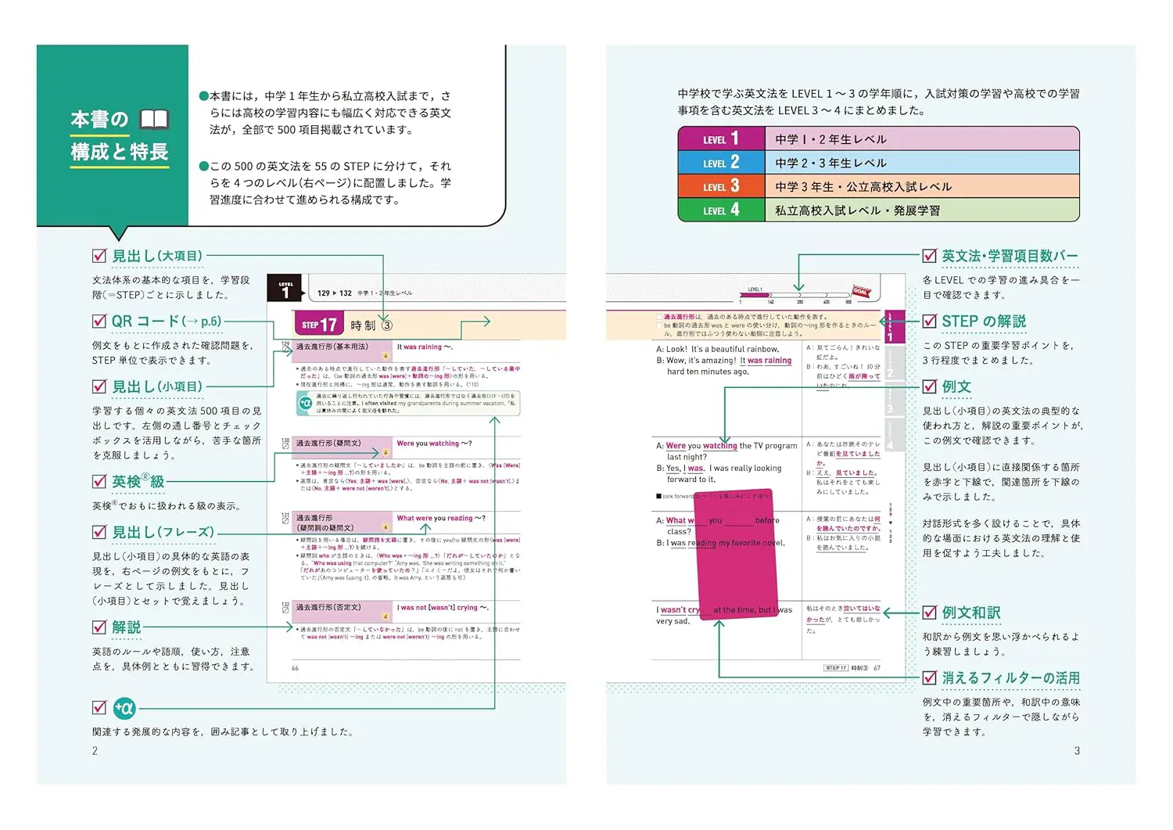Click the black LEVEL 1 corner tab

pos(284,289)
